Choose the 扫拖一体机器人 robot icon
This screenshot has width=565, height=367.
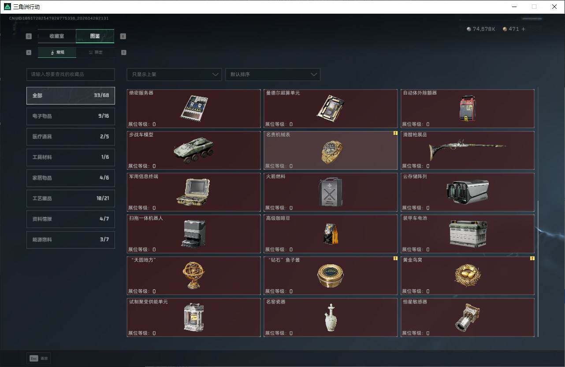(193, 233)
